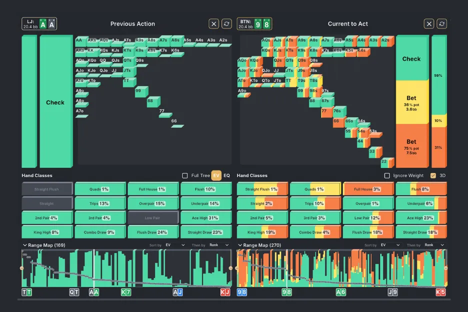Select the BTN 9-8 hand cards badge
Screen dimensions: 468x312
coord(262,24)
